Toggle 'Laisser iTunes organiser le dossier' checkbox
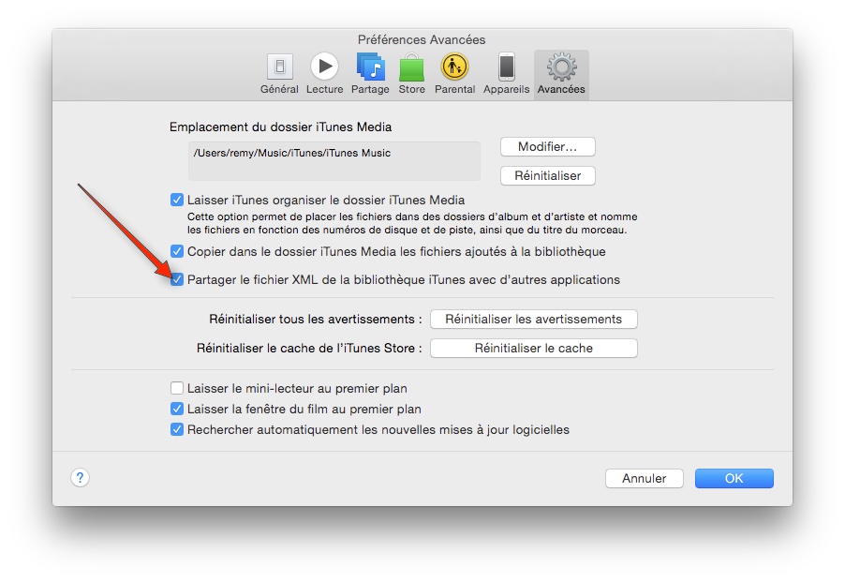The width and height of the screenshot is (845, 582). pos(177,200)
